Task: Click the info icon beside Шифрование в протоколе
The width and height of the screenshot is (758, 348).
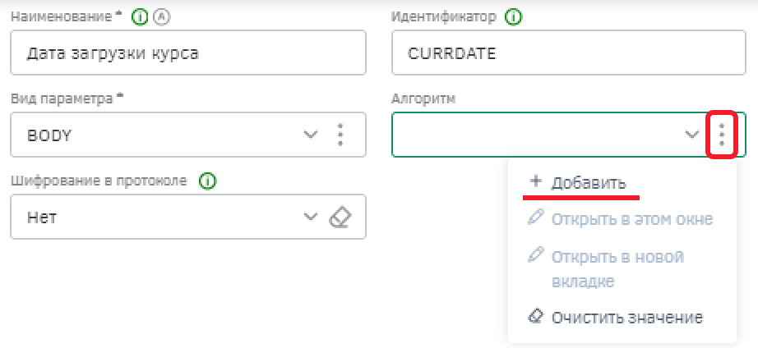Action: [x=207, y=181]
